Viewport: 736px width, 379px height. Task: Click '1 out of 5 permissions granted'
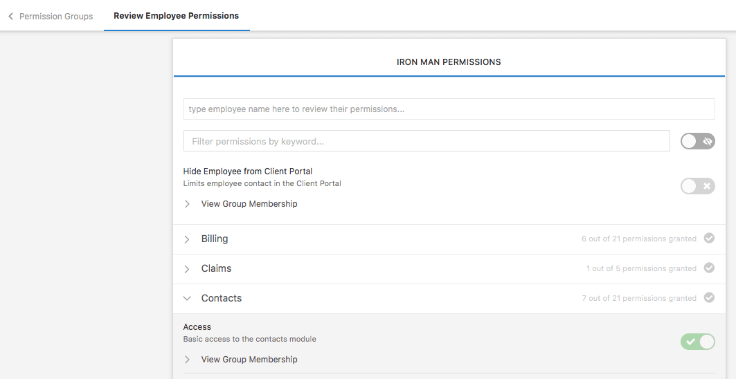point(641,268)
